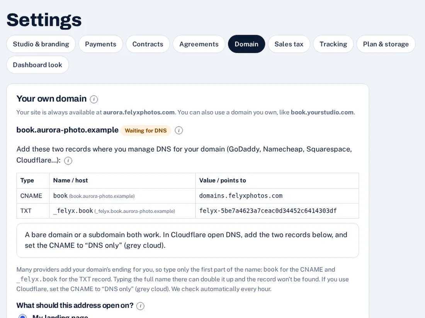Viewport: 425px width, 318px height.
Task: Go to Plan & storage tab
Action: [x=386, y=44]
